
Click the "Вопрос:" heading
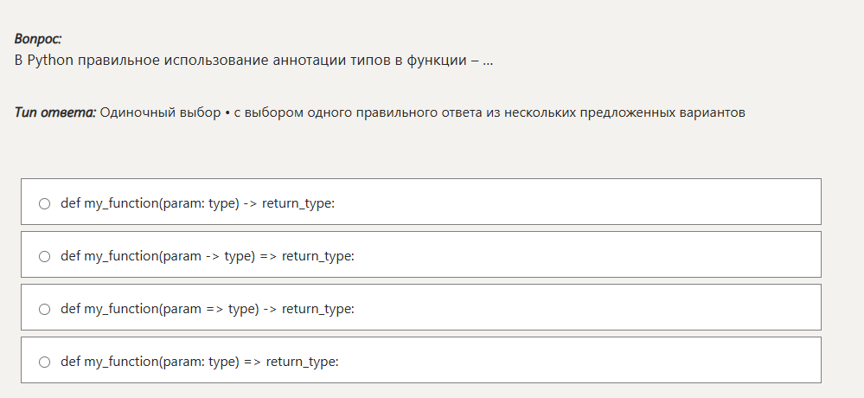pyautogui.click(x=38, y=39)
